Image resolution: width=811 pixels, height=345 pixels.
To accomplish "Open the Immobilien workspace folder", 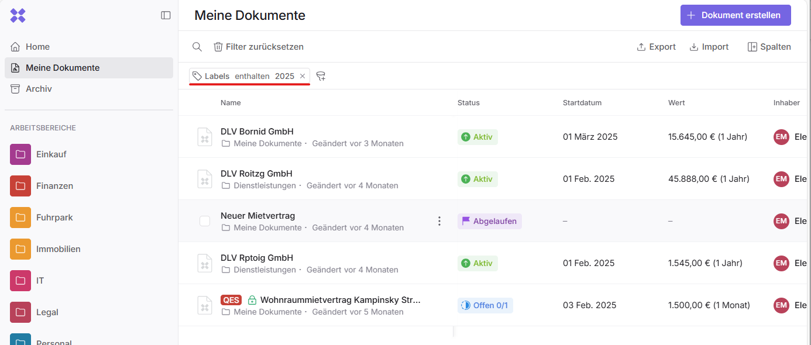I will 58,249.
